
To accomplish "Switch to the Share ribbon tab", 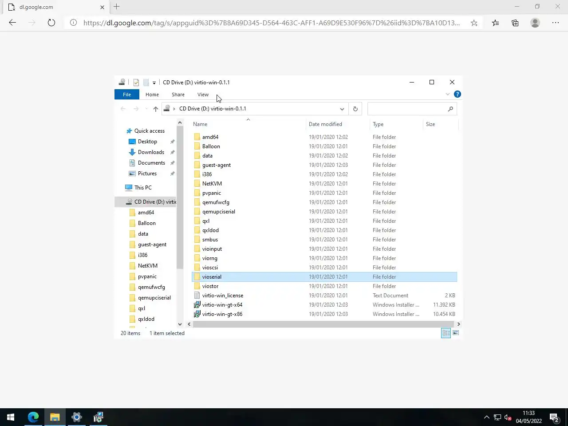I will point(178,95).
